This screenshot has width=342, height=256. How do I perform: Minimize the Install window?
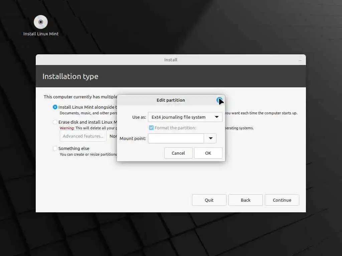click(300, 60)
